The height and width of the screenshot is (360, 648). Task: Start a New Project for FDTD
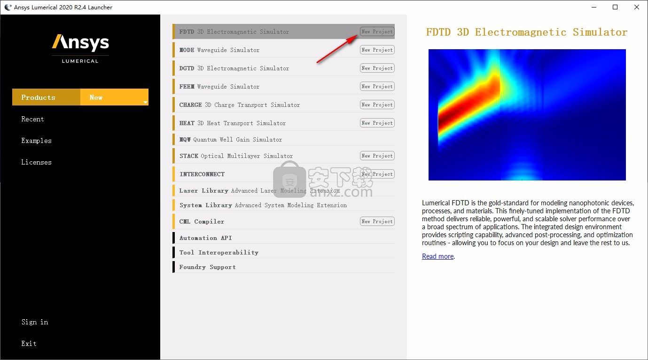(377, 31)
